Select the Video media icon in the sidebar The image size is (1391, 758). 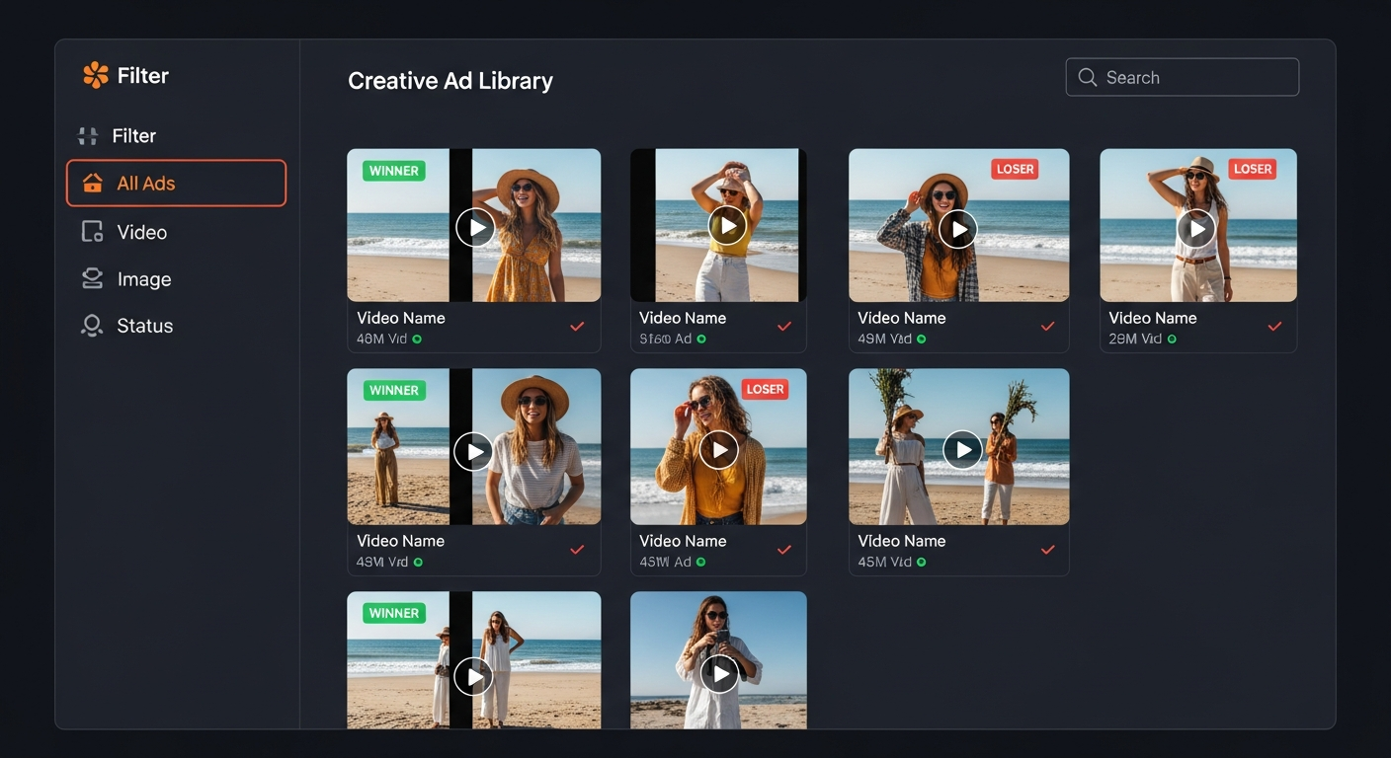[92, 231]
